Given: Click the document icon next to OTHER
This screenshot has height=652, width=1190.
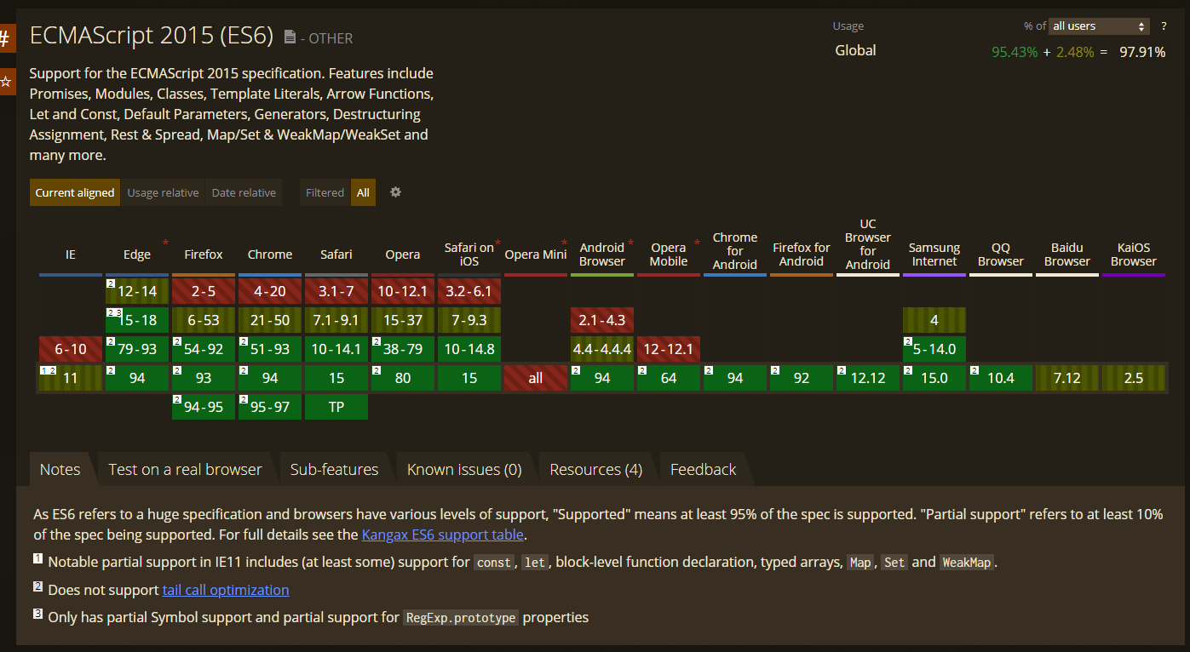Looking at the screenshot, I should (x=290, y=37).
